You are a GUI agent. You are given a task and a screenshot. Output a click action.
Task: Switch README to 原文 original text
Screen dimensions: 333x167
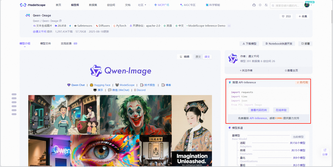(198, 57)
